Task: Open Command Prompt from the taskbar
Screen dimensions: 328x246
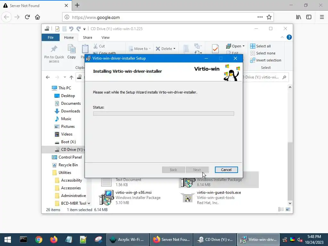Action: pyautogui.click(x=23, y=240)
